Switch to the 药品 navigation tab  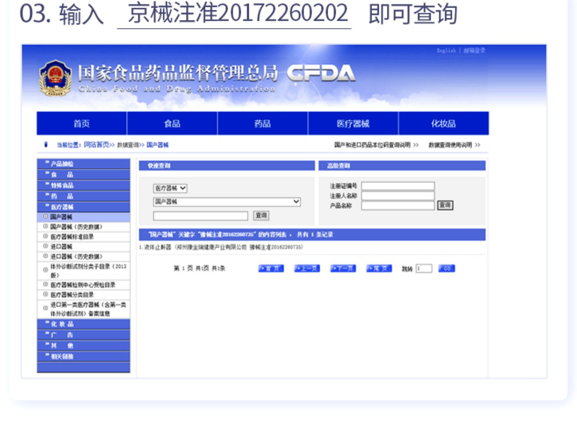pos(262,124)
